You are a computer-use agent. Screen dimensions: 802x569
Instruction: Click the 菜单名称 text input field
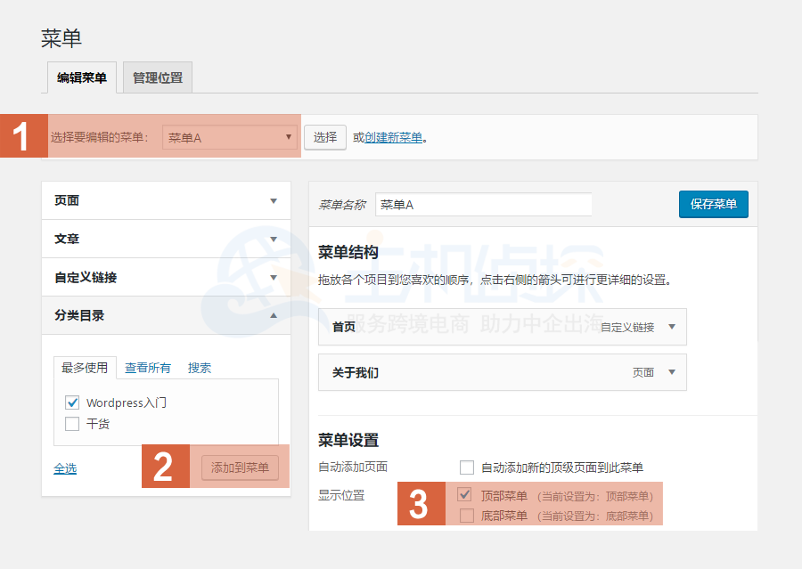coord(483,205)
